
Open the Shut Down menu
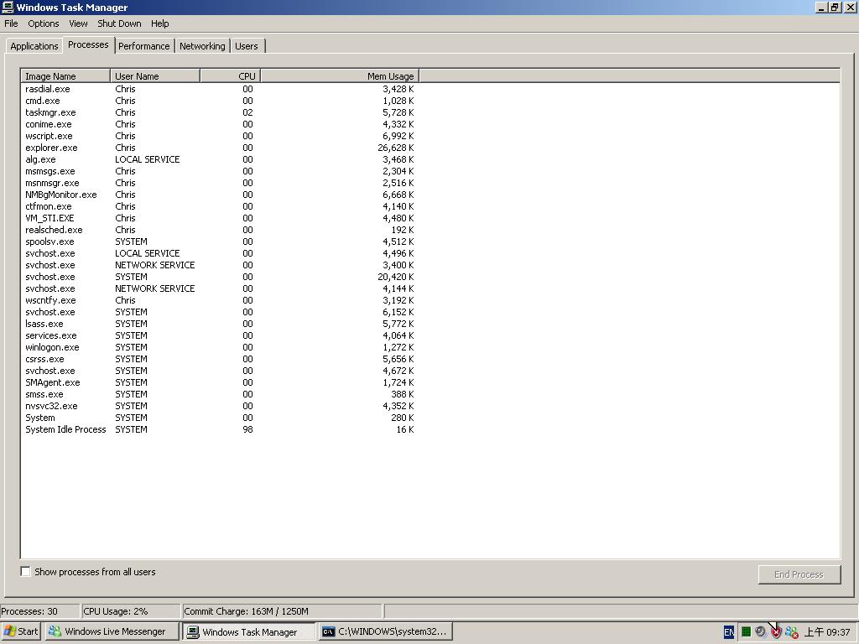point(119,23)
